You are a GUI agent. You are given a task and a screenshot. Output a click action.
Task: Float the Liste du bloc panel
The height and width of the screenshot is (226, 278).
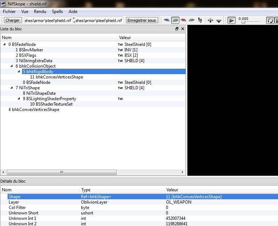(177, 29)
